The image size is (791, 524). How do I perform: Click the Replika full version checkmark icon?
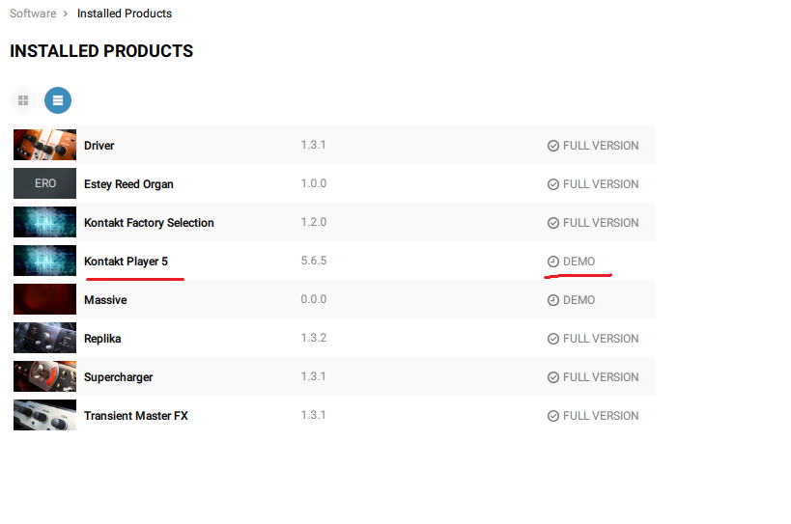tap(553, 339)
